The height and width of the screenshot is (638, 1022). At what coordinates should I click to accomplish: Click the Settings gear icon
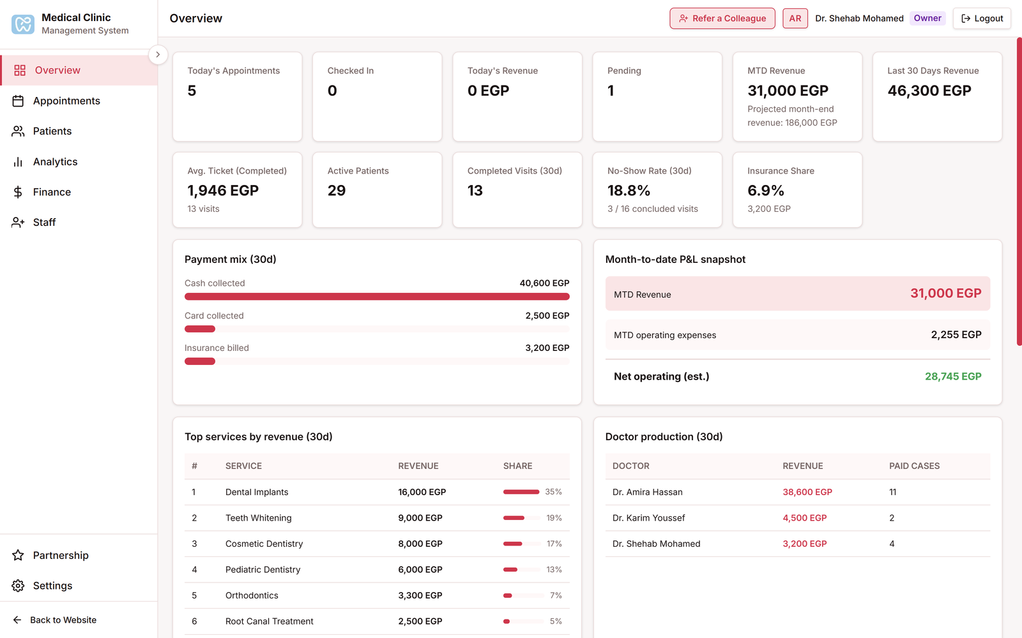pos(18,586)
